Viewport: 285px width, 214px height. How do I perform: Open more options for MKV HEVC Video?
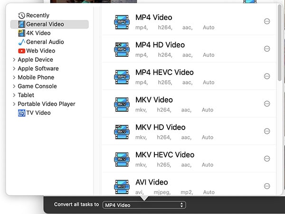[267, 158]
